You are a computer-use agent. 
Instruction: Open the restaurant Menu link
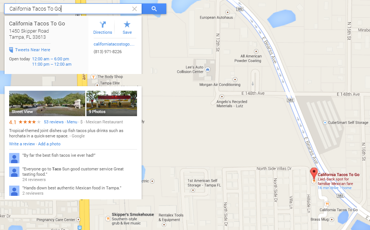pyautogui.click(x=72, y=122)
